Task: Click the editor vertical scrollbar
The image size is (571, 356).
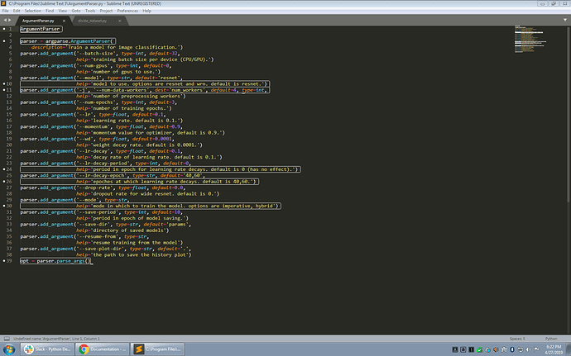Action: coord(569,115)
